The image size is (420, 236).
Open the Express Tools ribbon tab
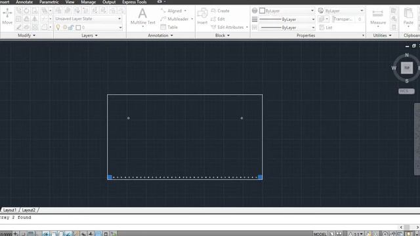tap(134, 2)
